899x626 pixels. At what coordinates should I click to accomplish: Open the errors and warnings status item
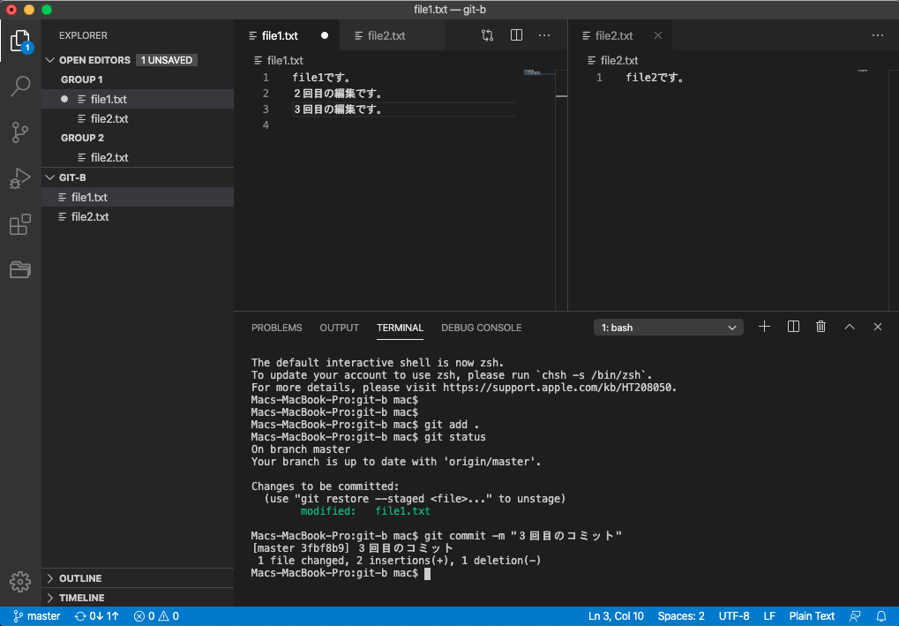[156, 616]
